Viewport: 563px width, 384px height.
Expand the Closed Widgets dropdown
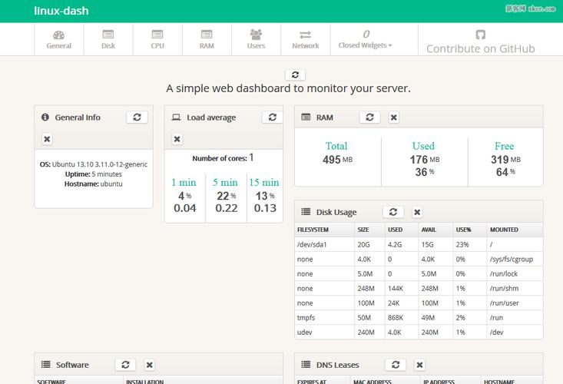click(365, 40)
